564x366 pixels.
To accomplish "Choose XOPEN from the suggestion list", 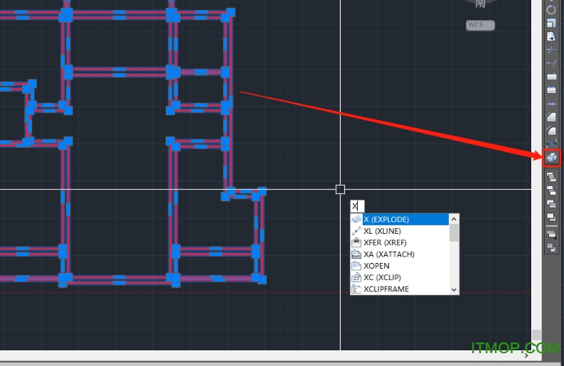I will (x=400, y=266).
